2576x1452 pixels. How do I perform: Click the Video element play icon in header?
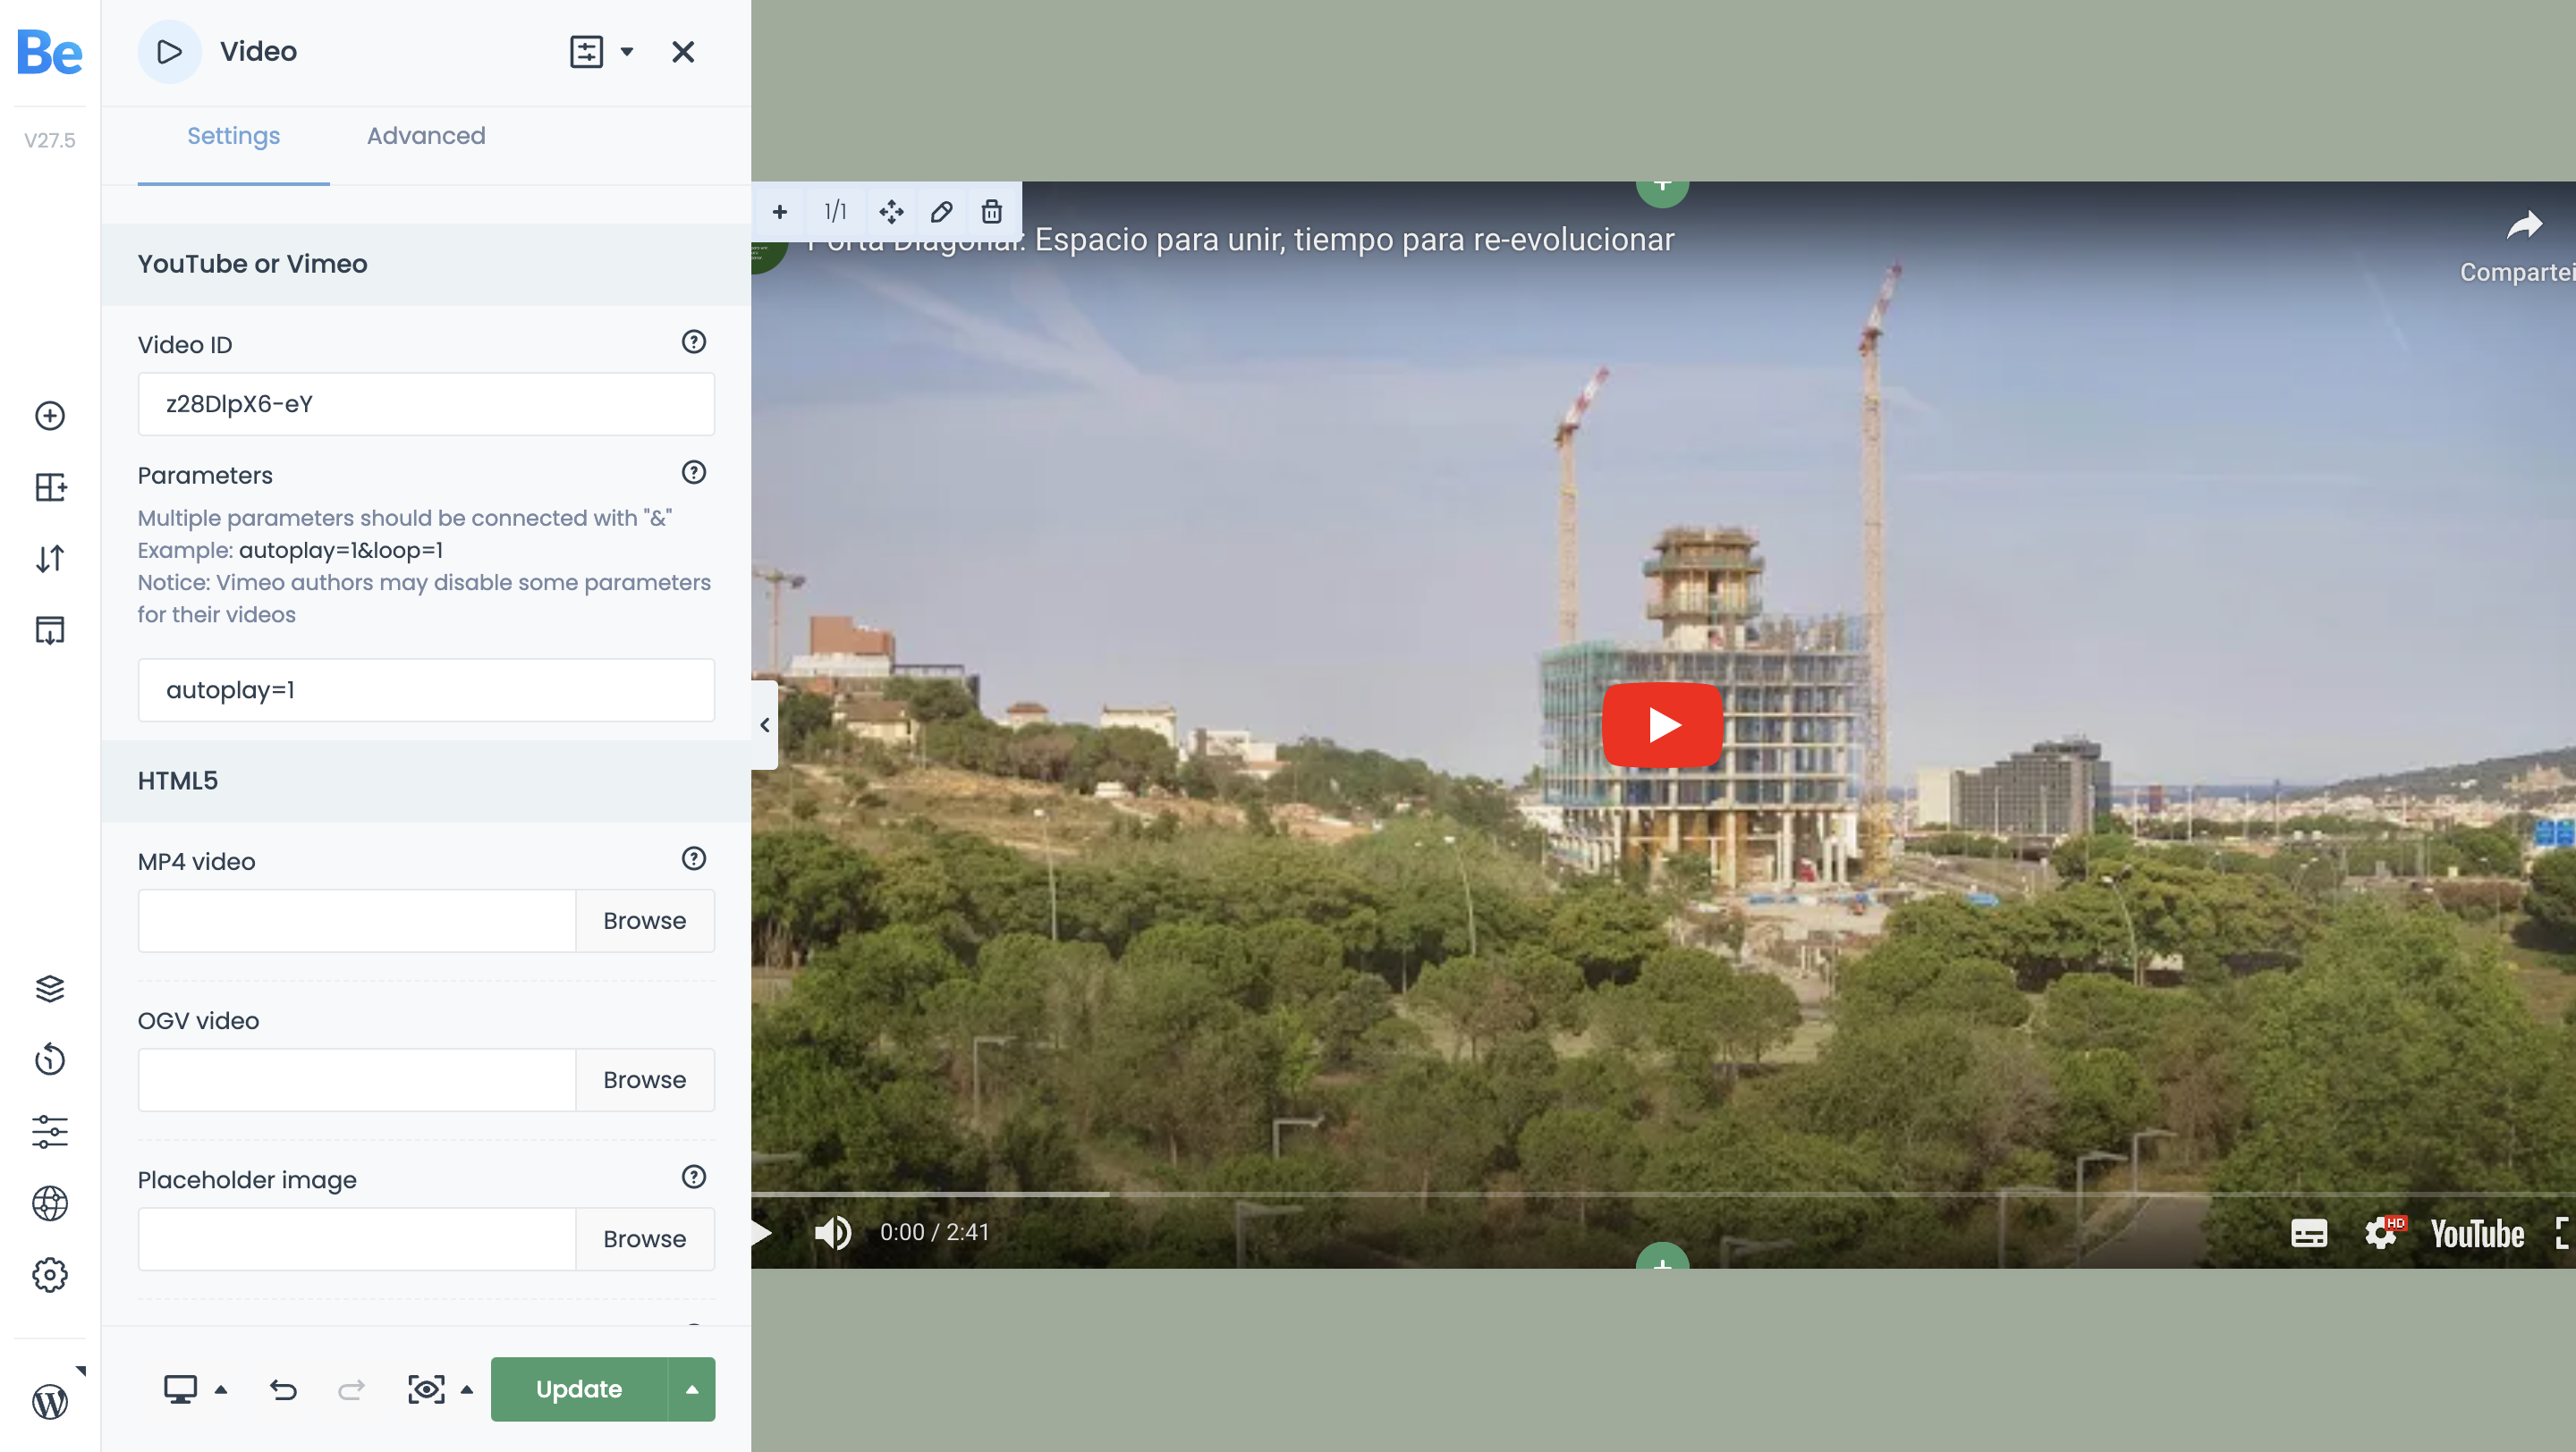pyautogui.click(x=169, y=52)
